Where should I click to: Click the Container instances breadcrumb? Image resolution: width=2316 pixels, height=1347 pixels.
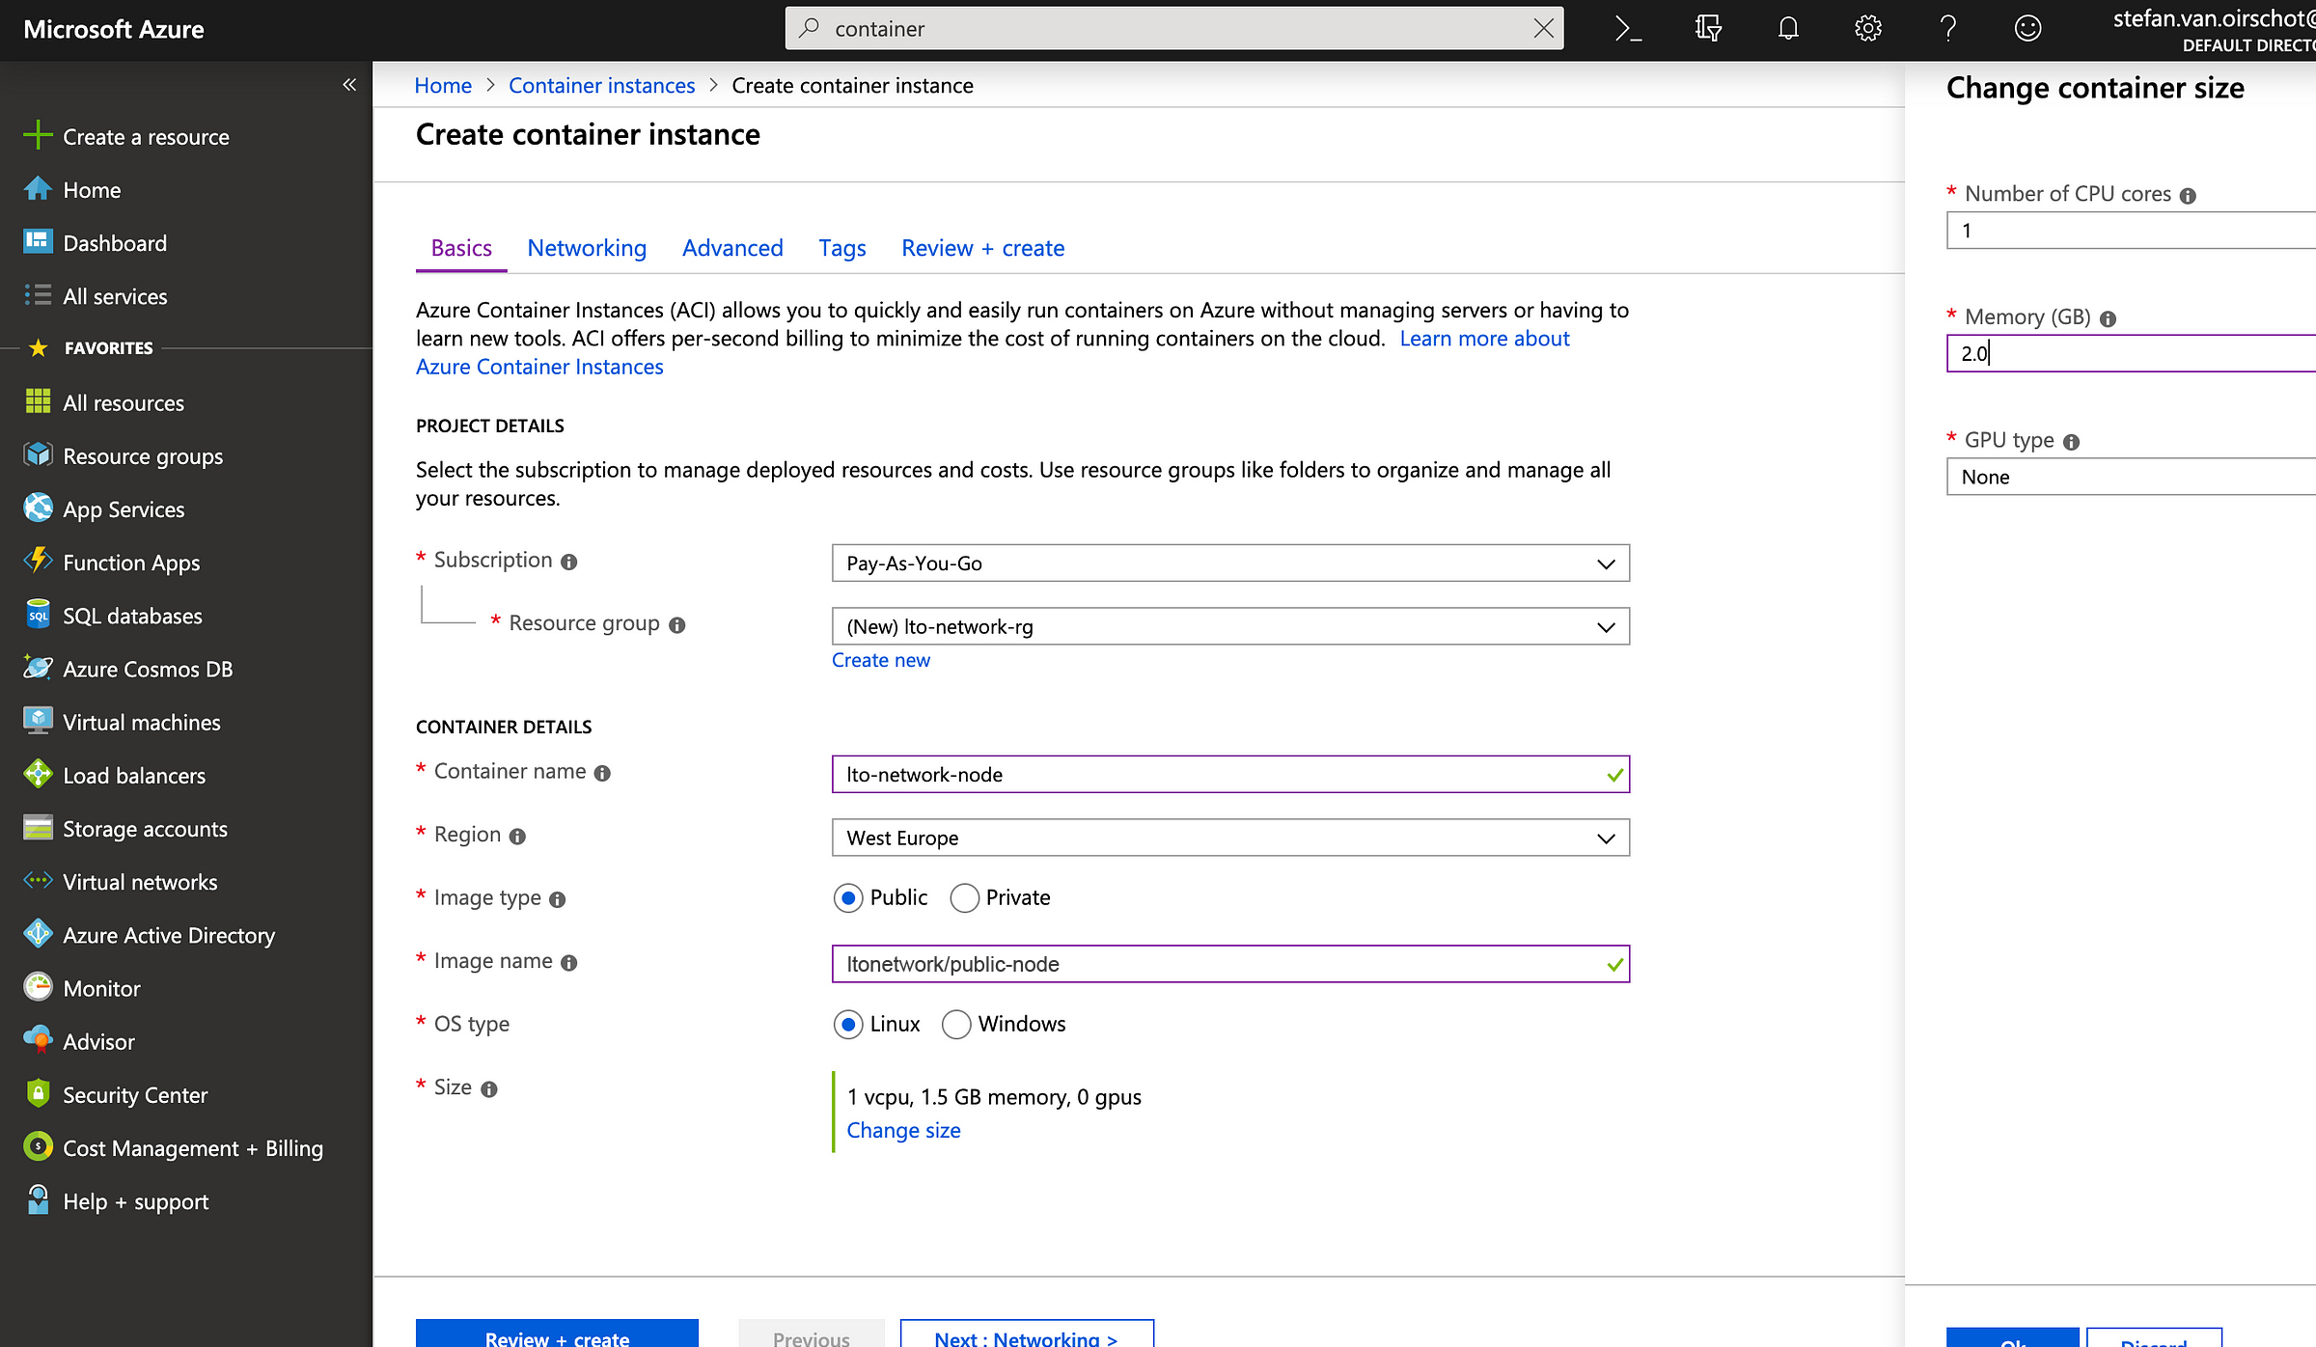pyautogui.click(x=601, y=85)
